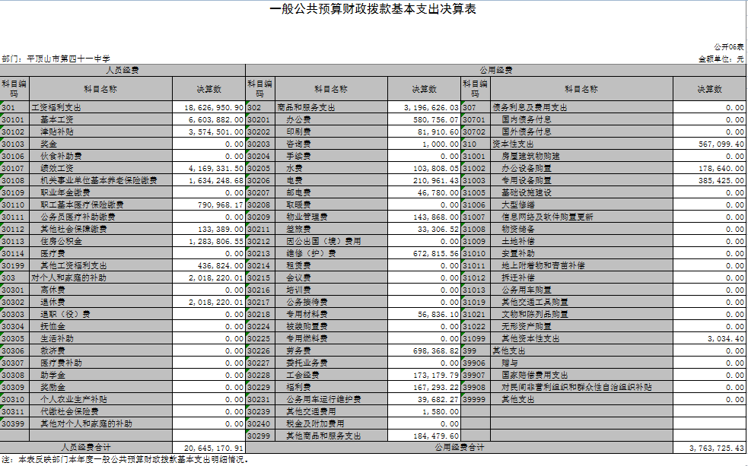This screenshot has height=466, width=748.
Task: Select 其他工资福利支出 cell
Action: pos(100,265)
